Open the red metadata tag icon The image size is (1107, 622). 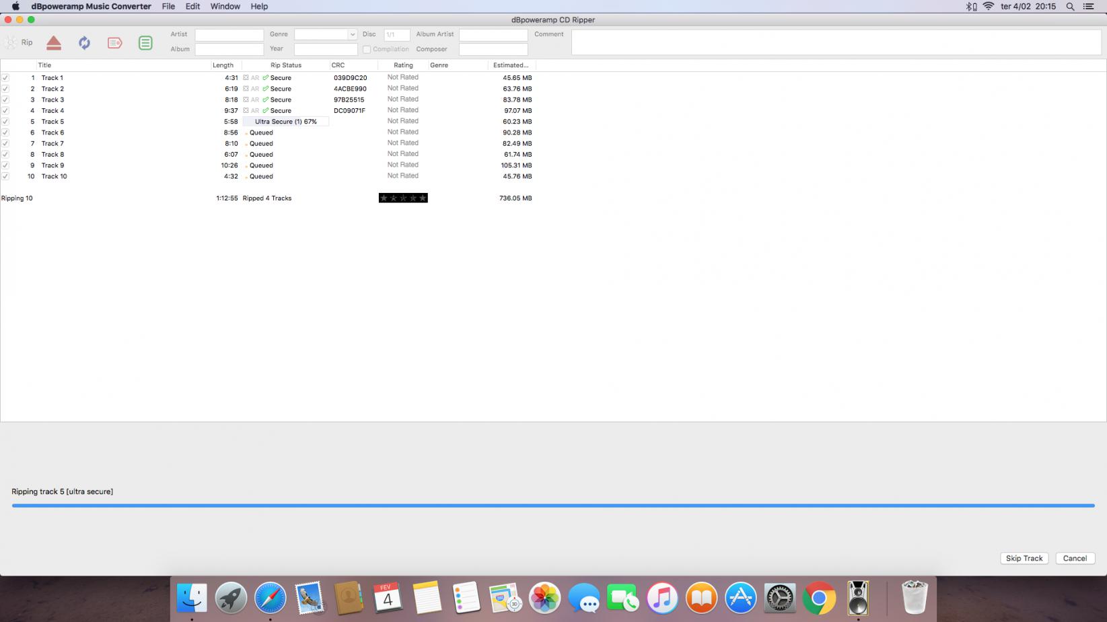(114, 43)
